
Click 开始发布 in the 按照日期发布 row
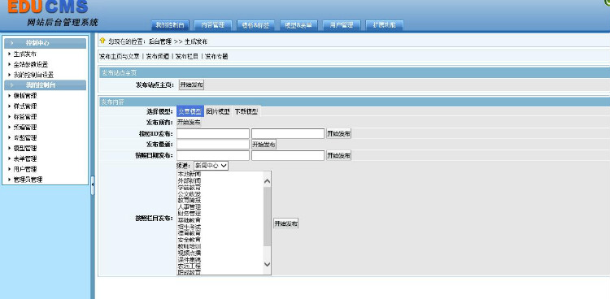tap(339, 155)
